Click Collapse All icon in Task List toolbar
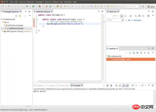 point(143,16)
